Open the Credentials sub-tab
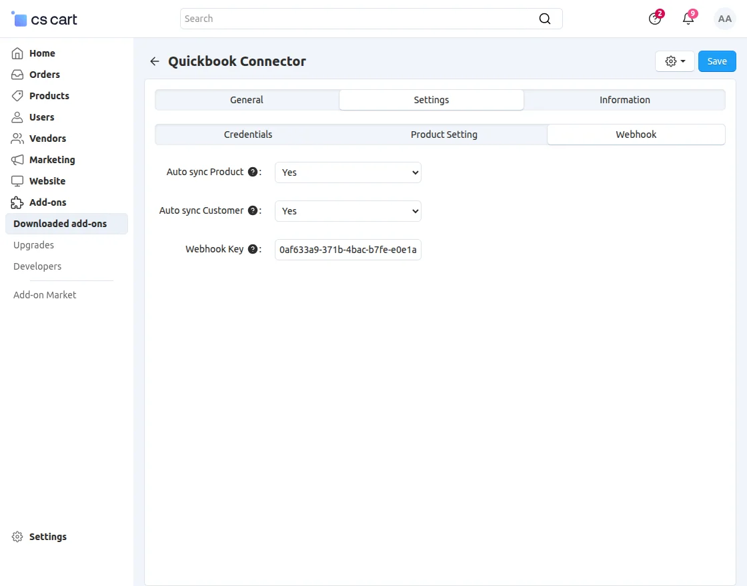The height and width of the screenshot is (586, 747). click(247, 134)
